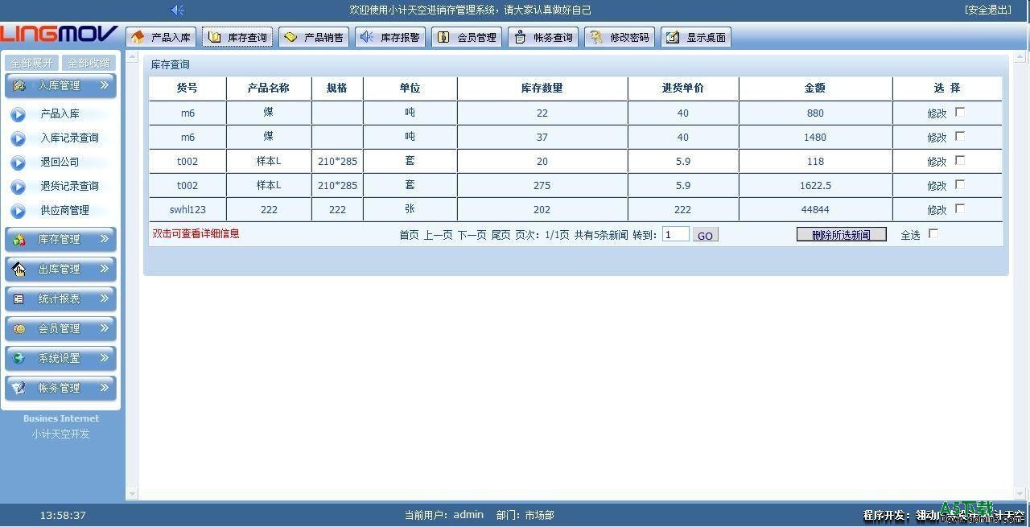Click blue arrow icon beside 退回公司
Viewport: 1030px width, 527px height.
19,163
